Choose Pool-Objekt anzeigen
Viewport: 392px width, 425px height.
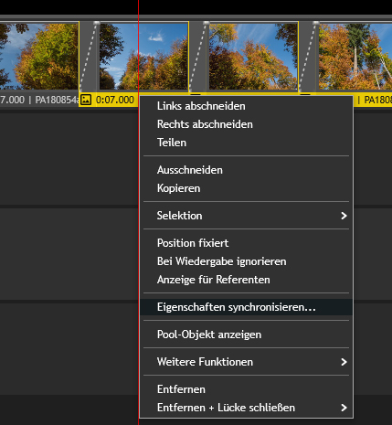[x=246, y=335]
